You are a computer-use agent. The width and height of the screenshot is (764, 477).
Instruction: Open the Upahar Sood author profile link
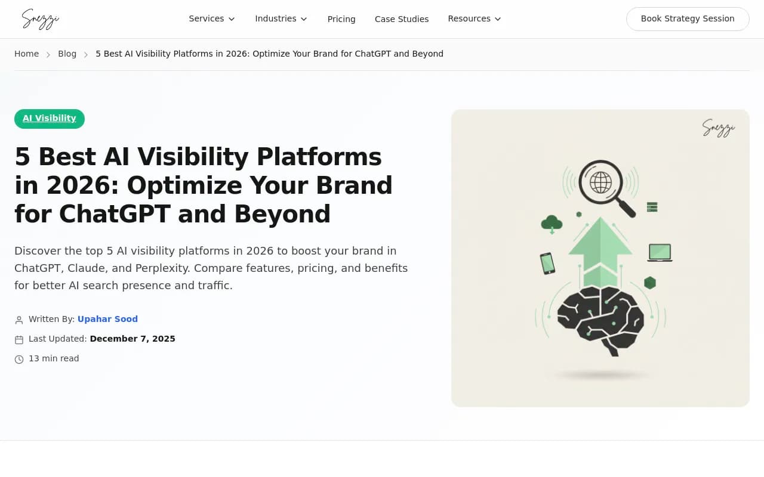coord(107,319)
